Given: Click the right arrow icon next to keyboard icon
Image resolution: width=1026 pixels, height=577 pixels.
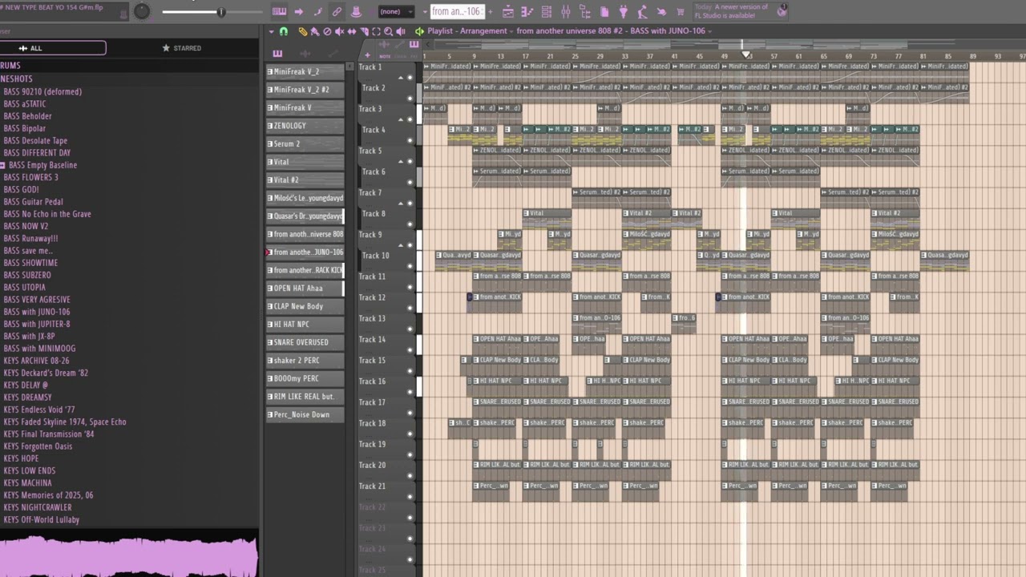Looking at the screenshot, I should coord(298,11).
